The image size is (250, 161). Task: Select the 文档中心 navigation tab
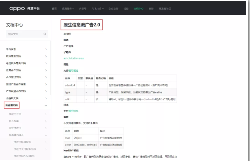pyautogui.click(x=139, y=9)
